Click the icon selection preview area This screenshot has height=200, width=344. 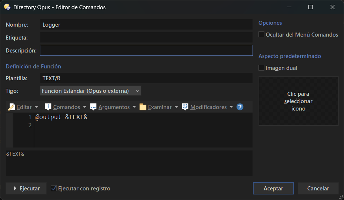[298, 101]
